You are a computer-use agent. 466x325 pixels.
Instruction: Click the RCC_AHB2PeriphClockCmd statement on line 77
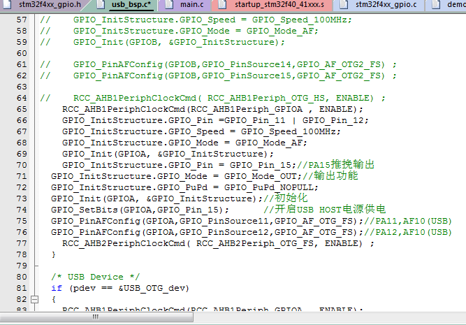pyautogui.click(x=217, y=243)
